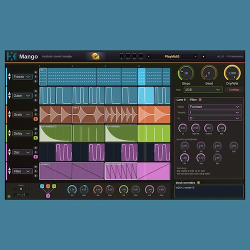Viewport: 250px width, 250px height.
Task: Open the step size 1/16 dropdown
Action: pos(203,89)
